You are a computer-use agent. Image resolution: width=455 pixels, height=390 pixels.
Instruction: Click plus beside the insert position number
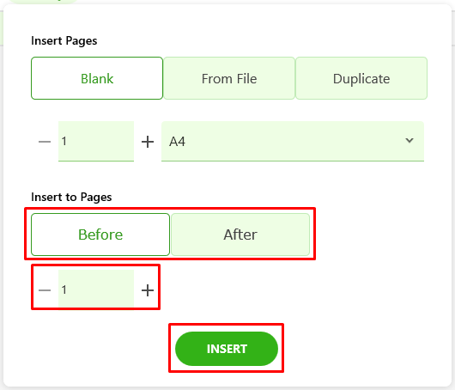pos(148,290)
